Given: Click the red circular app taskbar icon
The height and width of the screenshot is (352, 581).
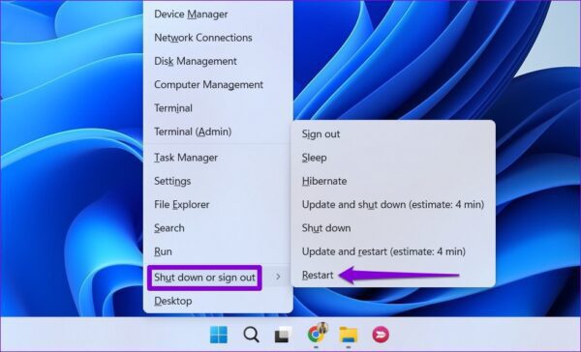Looking at the screenshot, I should click(x=381, y=335).
